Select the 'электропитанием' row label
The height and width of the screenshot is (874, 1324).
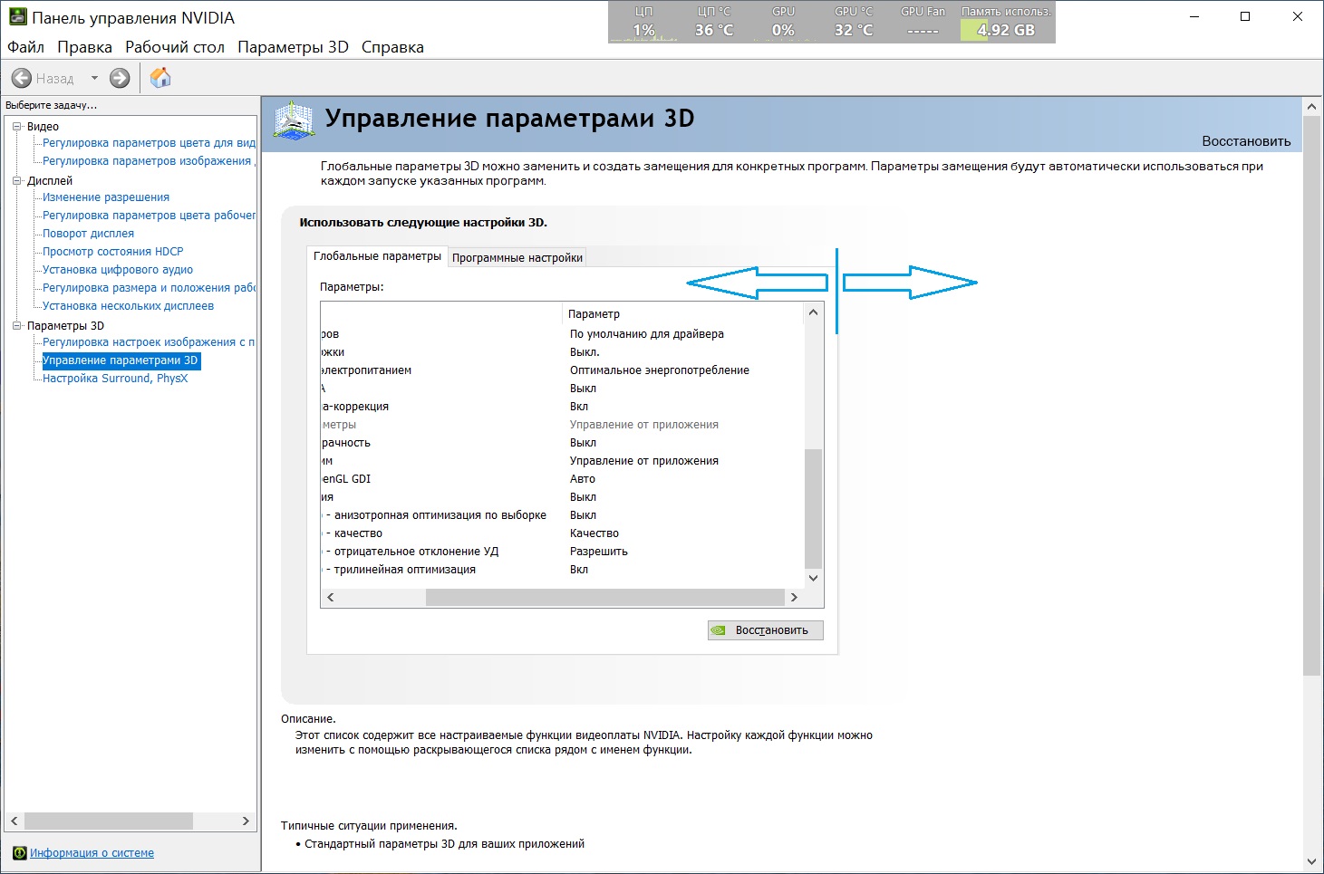coord(366,370)
